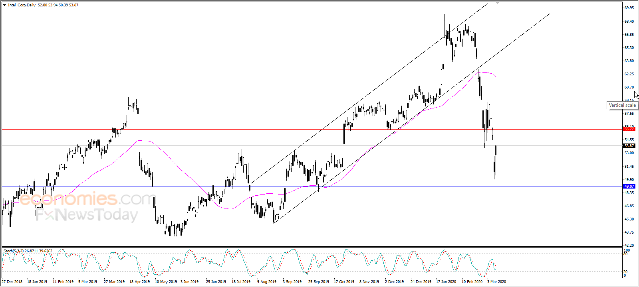Viewport: 639px width, 287px height.
Task: Click the 18 Apr 2019 date label
Action: point(140,282)
